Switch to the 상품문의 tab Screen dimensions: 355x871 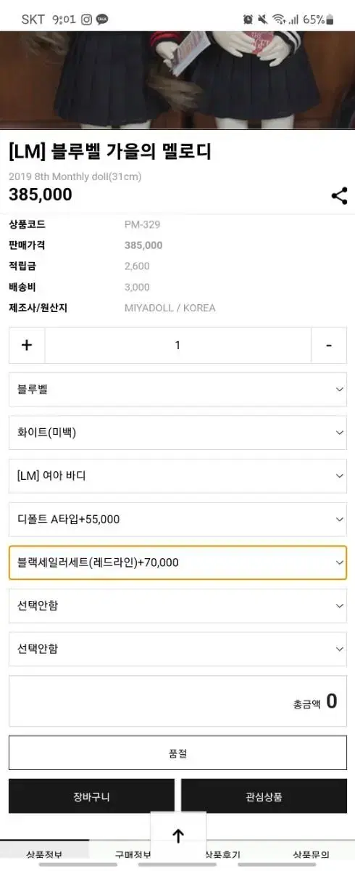click(310, 854)
